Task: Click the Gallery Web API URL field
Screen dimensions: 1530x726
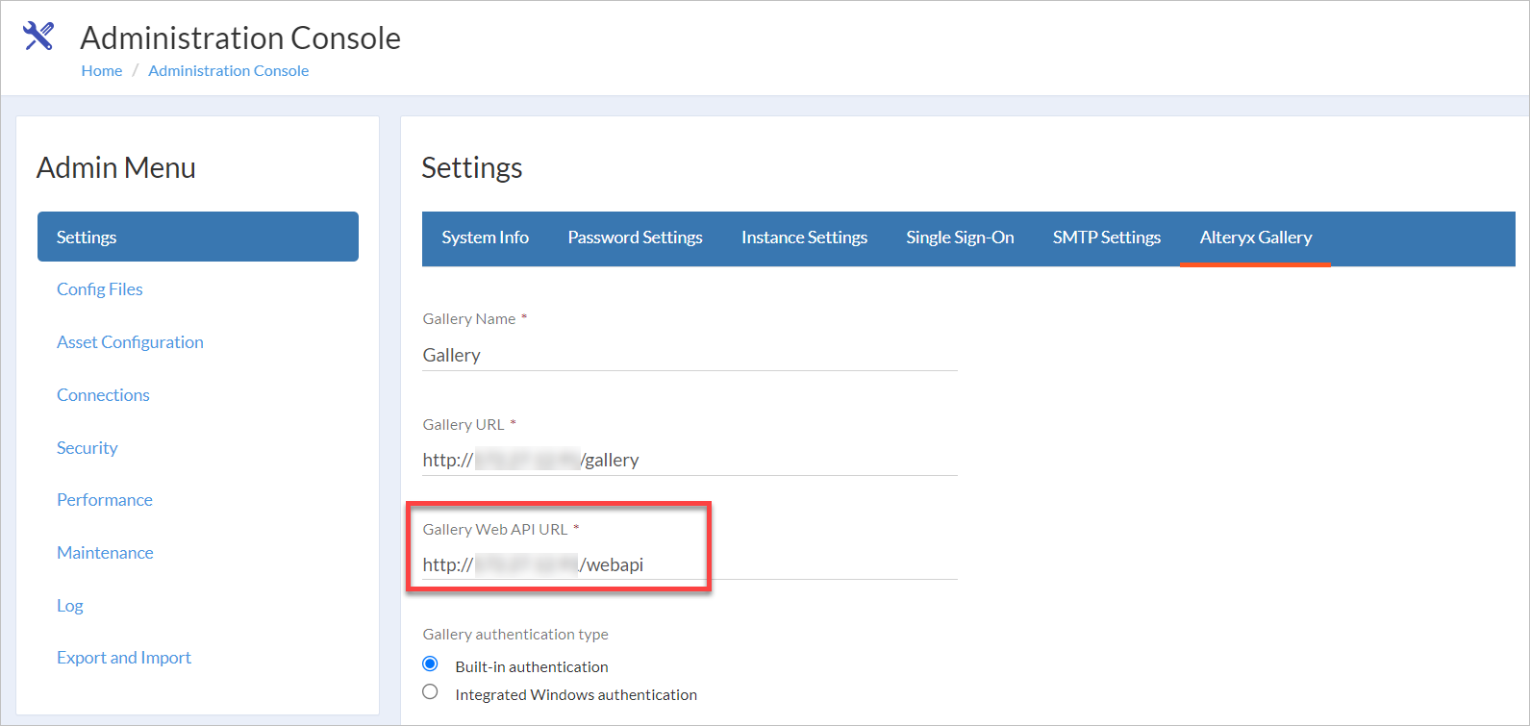Action: coord(690,564)
